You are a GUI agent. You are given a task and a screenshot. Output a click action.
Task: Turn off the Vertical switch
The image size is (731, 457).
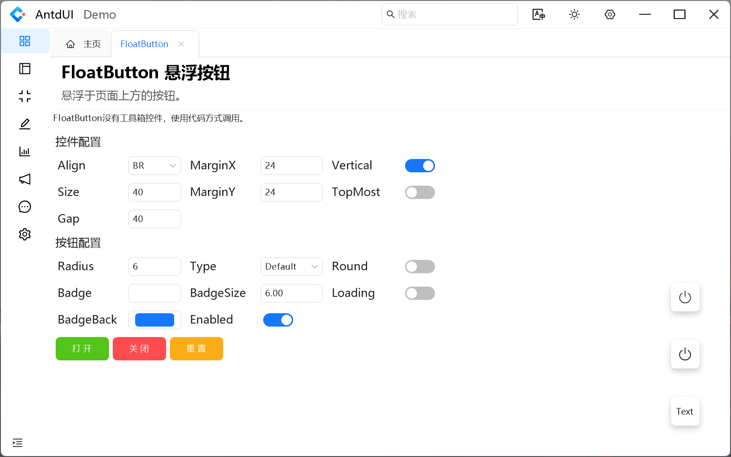(x=420, y=166)
